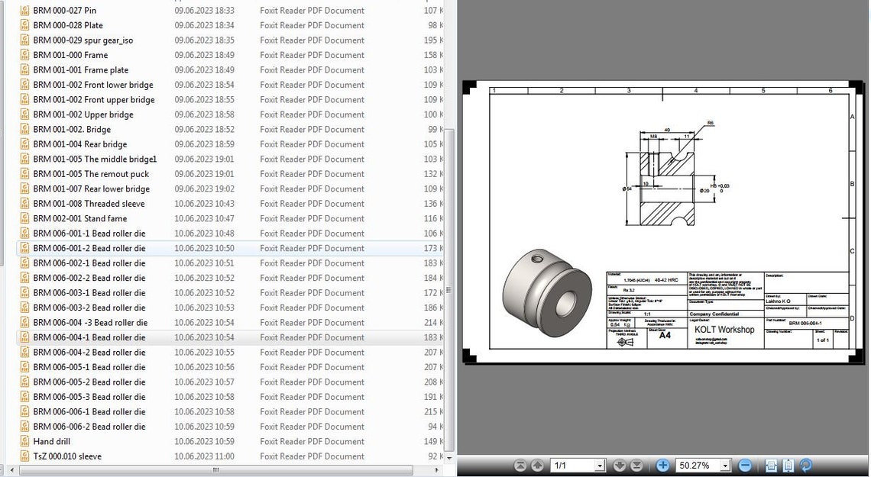This screenshot has width=871, height=477.
Task: Click the horizontal scrollbar right arrow
Action: [x=436, y=470]
